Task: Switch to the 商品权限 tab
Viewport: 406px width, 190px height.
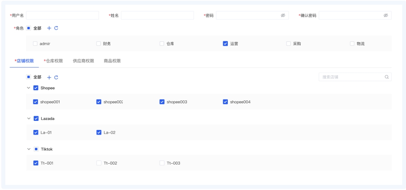Action: point(112,61)
